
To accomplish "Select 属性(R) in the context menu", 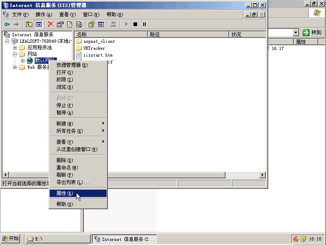I will (x=65, y=194).
